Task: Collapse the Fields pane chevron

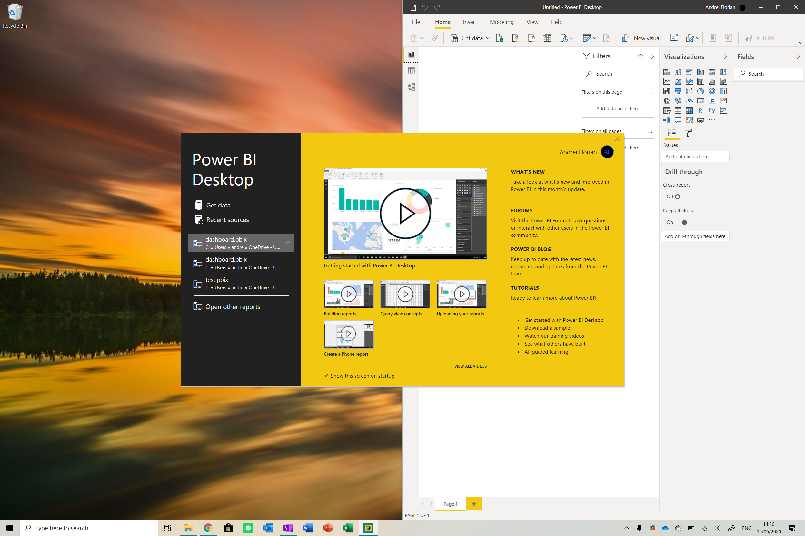Action: tap(798, 57)
